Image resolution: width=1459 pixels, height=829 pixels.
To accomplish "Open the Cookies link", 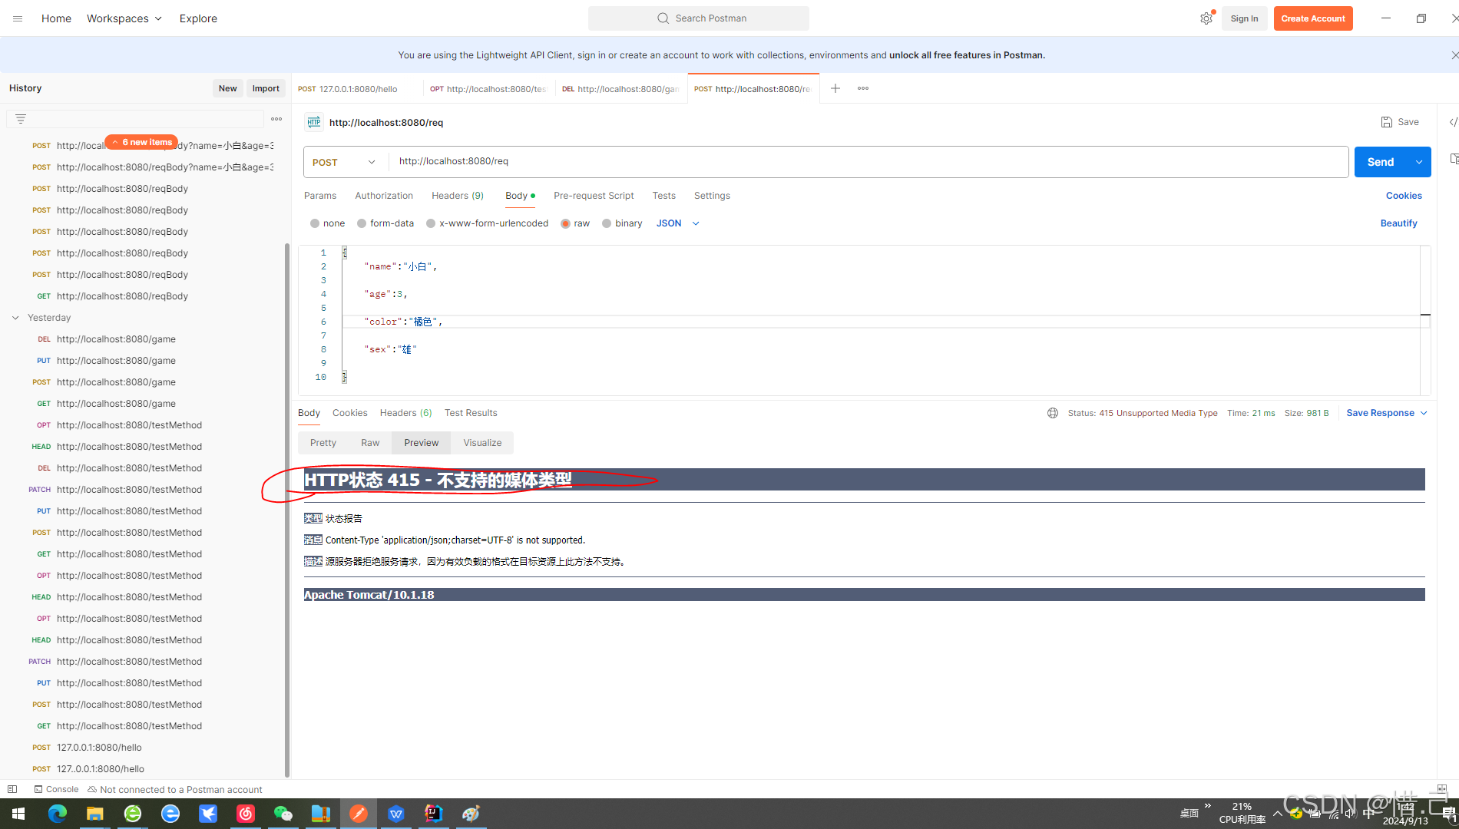I will coord(1404,196).
